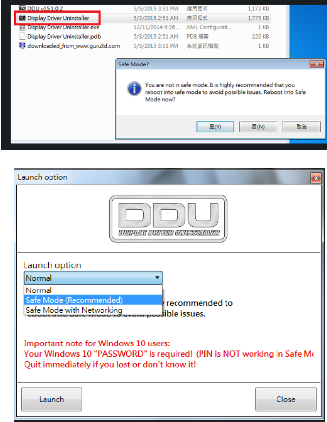Click the Launch button
327x422 pixels.
[51, 399]
